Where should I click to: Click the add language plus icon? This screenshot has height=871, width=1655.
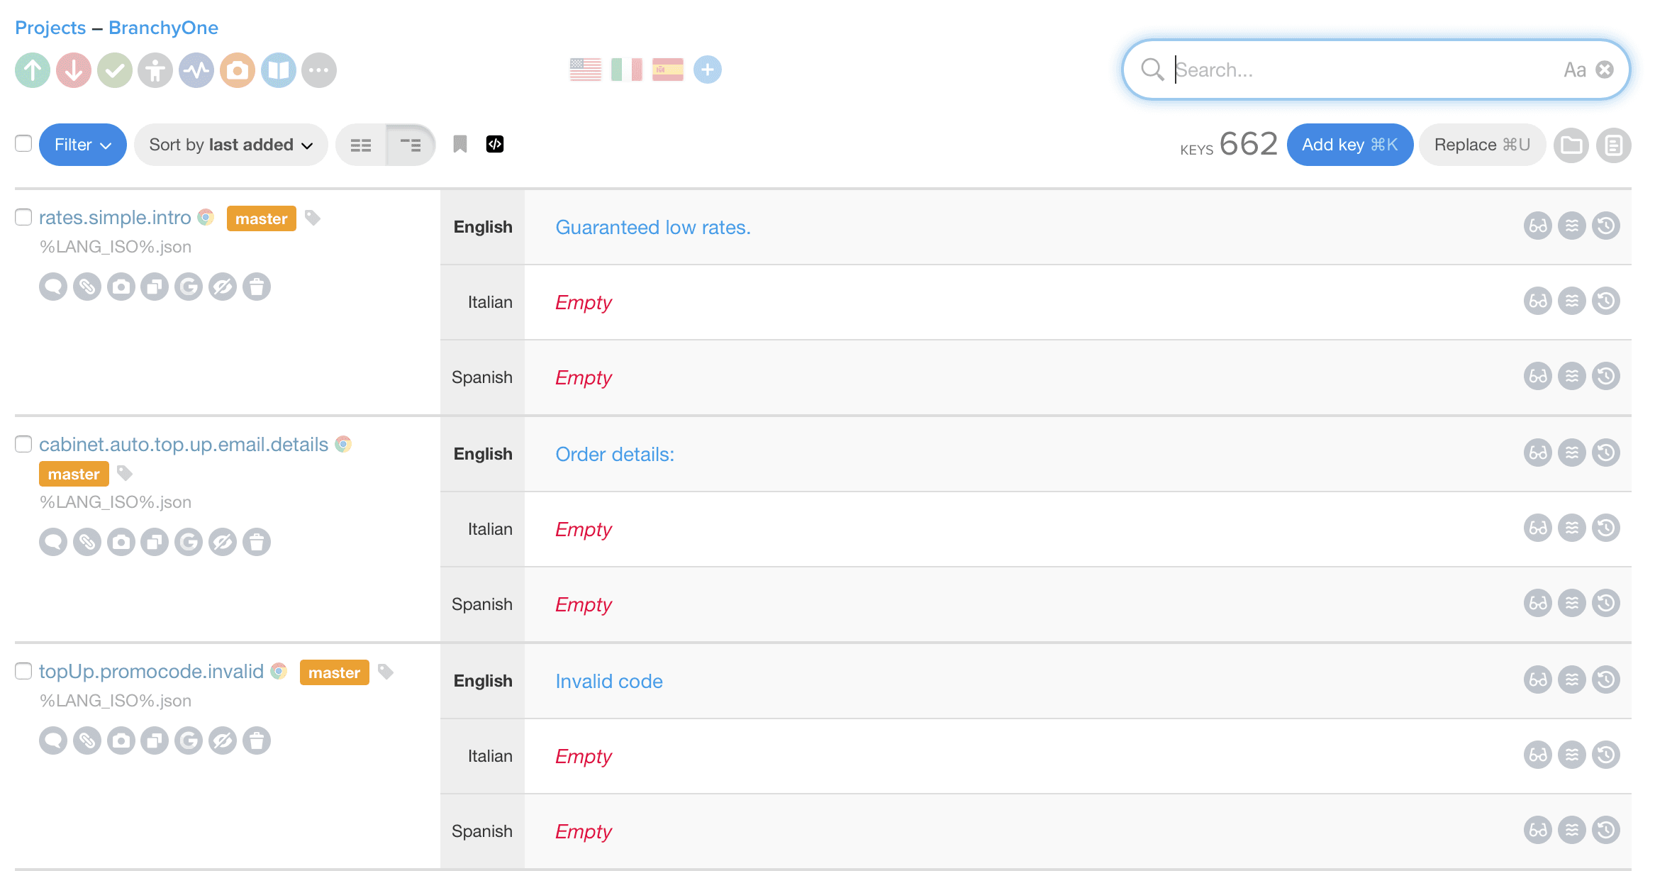708,70
